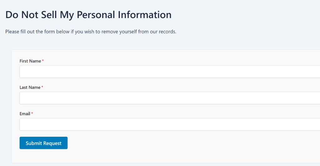
Task: Click the red asterisk after Email
Action: click(32, 113)
